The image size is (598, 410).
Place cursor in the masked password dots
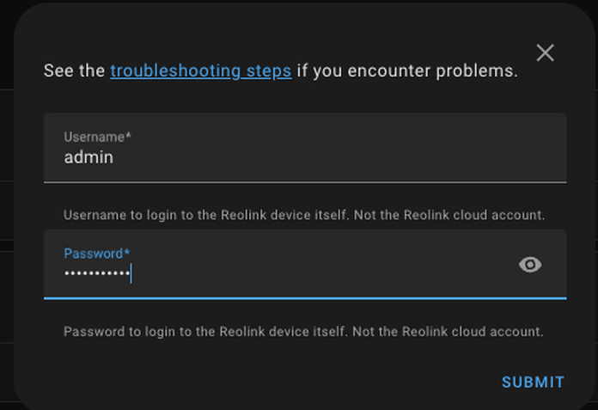(x=97, y=273)
